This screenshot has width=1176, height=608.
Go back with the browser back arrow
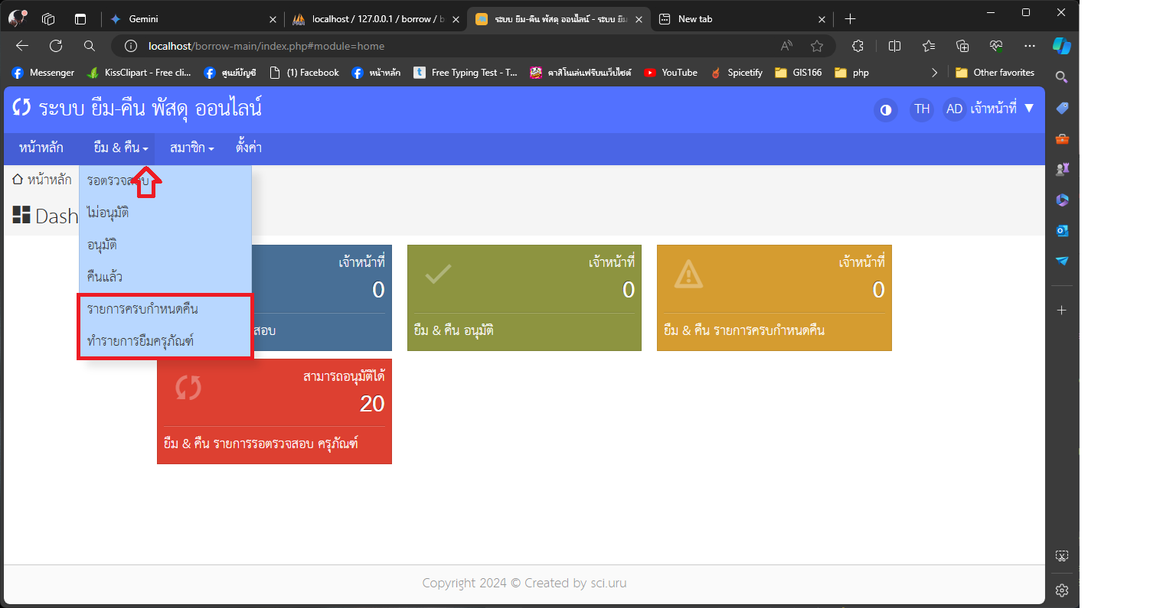22,46
